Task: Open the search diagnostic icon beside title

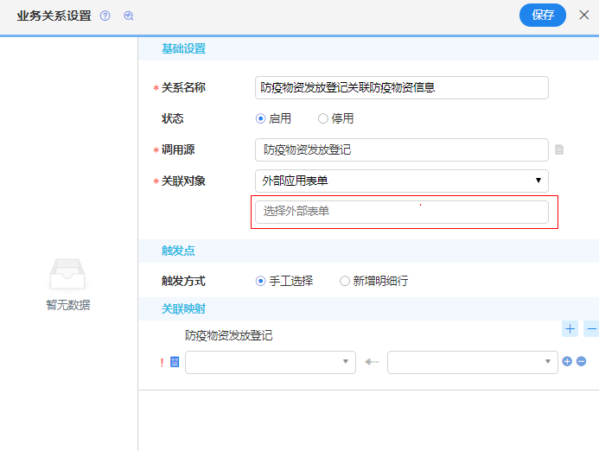Action: (x=129, y=16)
